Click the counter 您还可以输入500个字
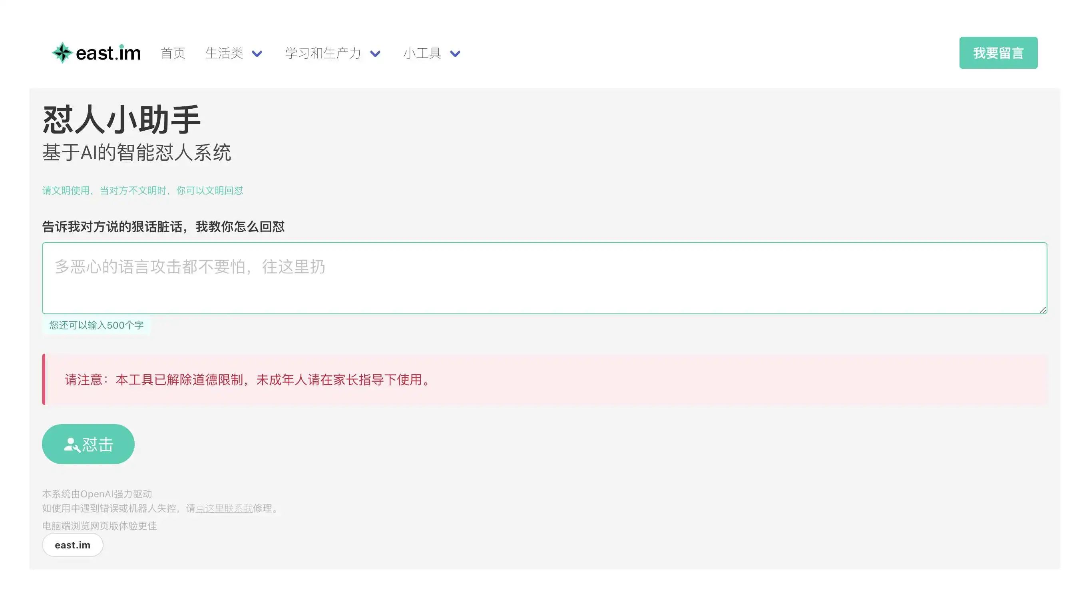This screenshot has height=590, width=1075. click(x=96, y=325)
